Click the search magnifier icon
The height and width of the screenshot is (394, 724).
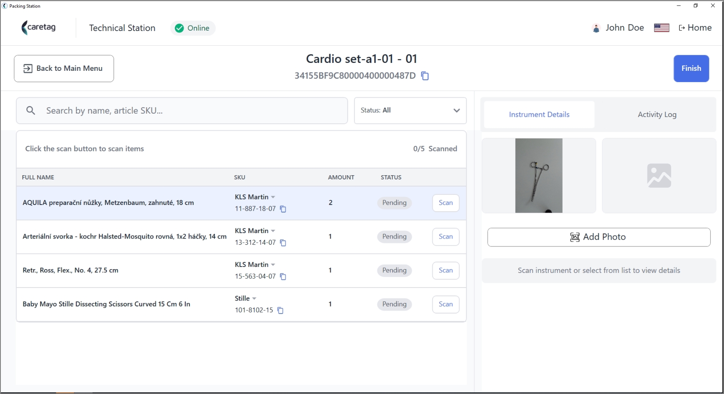pyautogui.click(x=31, y=111)
